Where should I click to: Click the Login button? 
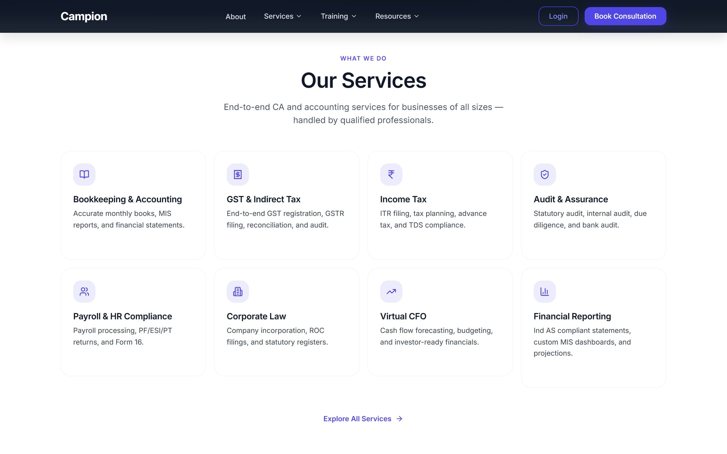[558, 16]
